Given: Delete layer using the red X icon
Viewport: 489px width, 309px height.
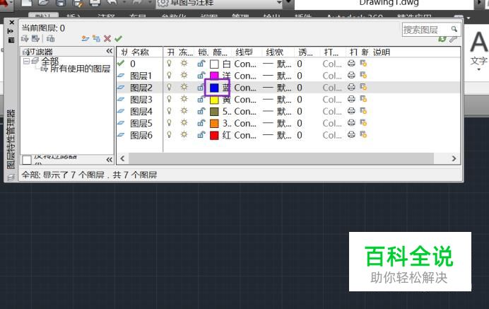Looking at the screenshot, I should point(107,39).
